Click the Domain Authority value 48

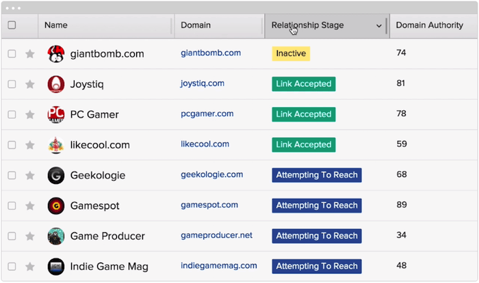[402, 265]
